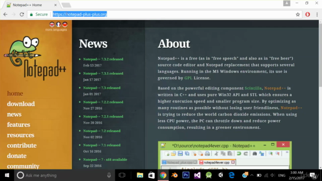Click the volume icon in the system tray
Screen dimensions: 322x181
273,175
